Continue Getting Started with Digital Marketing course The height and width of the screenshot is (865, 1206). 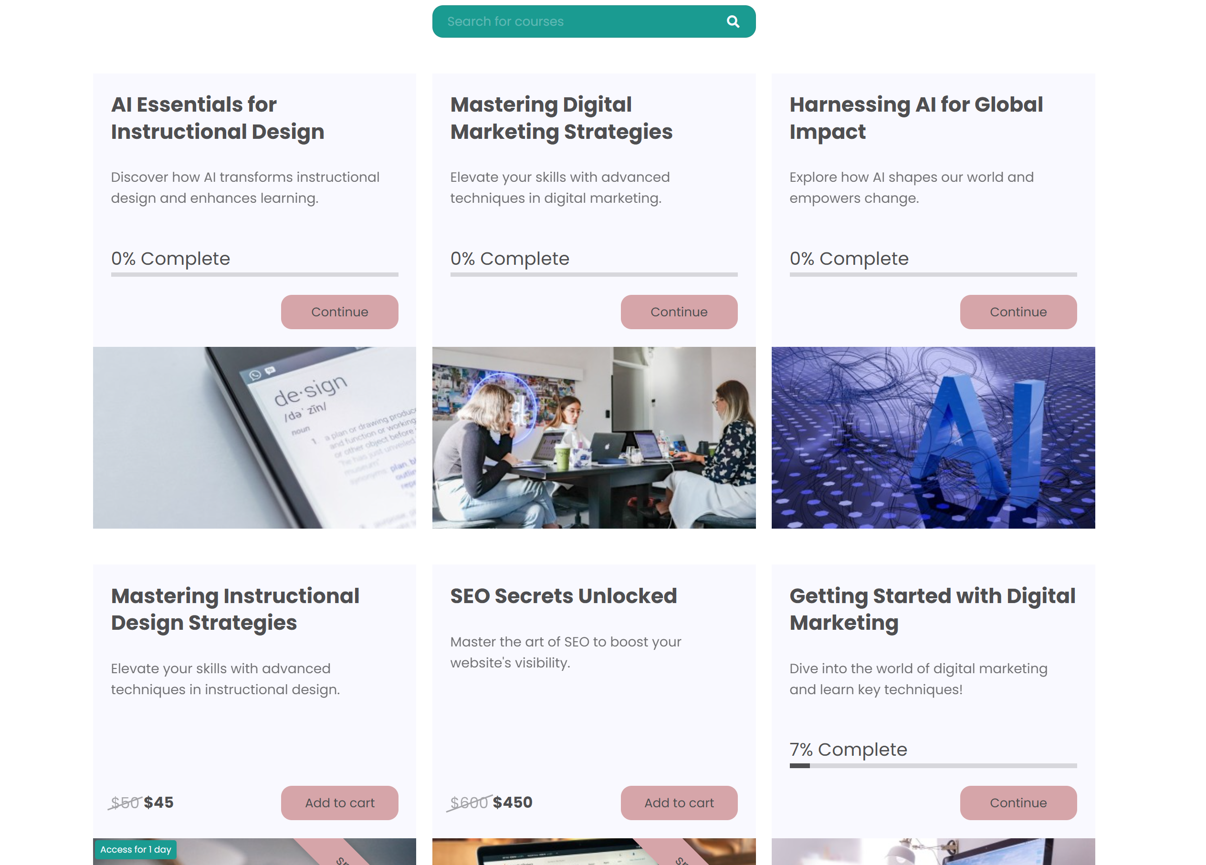click(x=1018, y=803)
